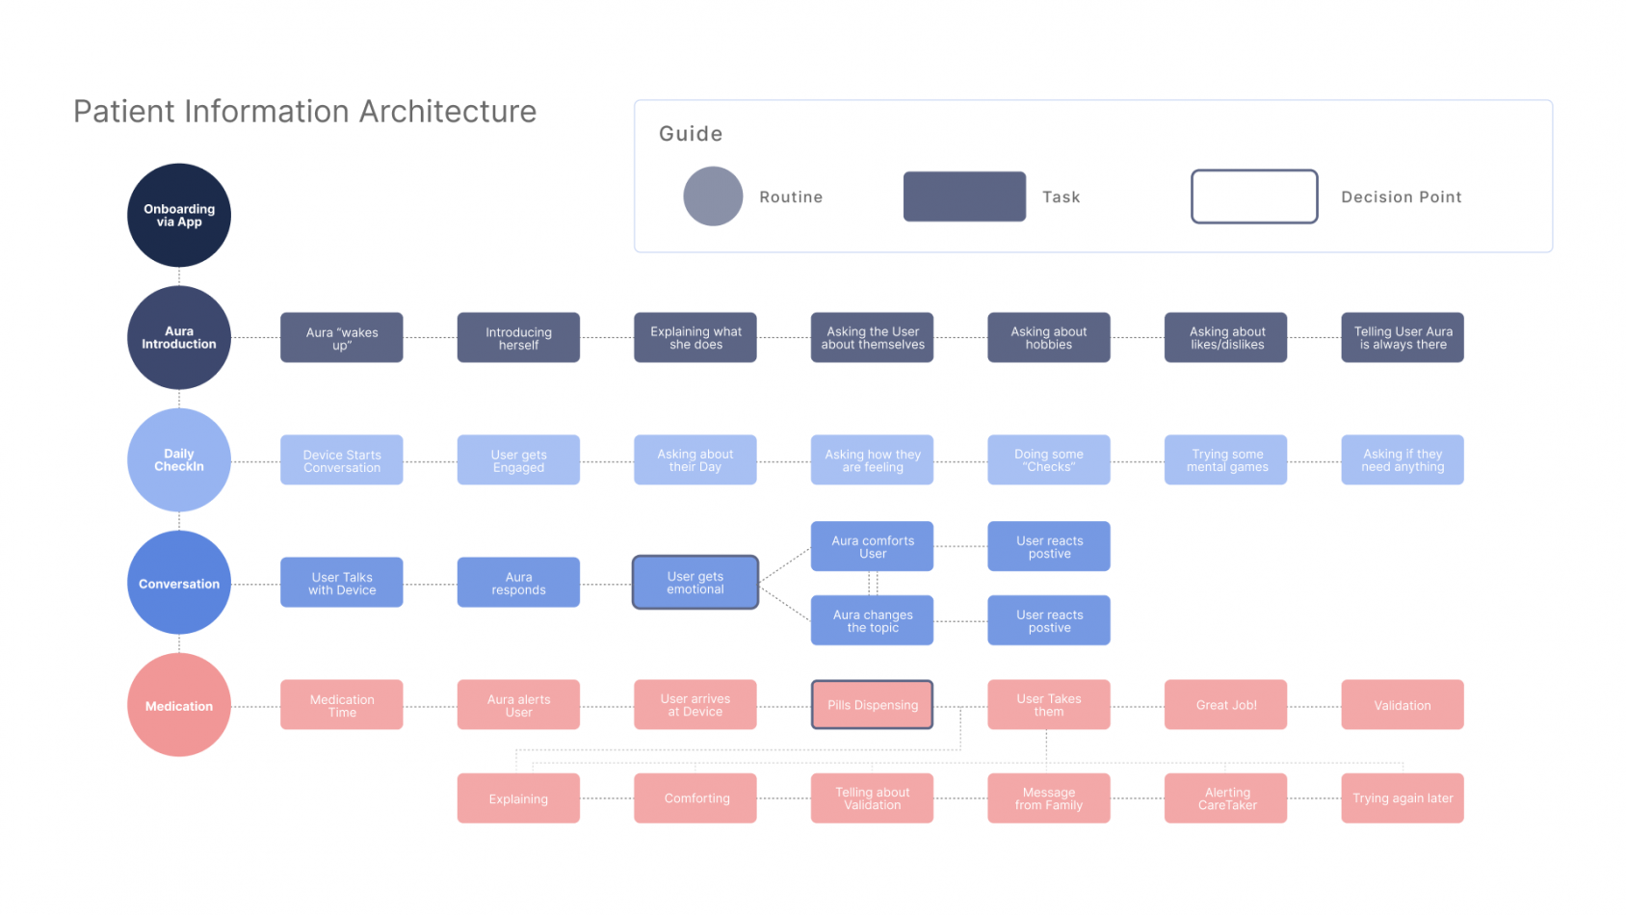This screenshot has width=1626, height=915.
Task: Click Telling User Aura is always there
Action: 1403,337
